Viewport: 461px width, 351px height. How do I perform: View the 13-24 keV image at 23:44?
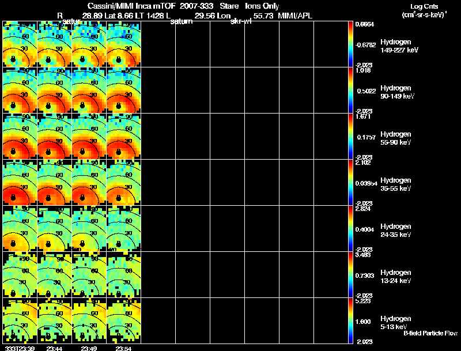coord(55,275)
